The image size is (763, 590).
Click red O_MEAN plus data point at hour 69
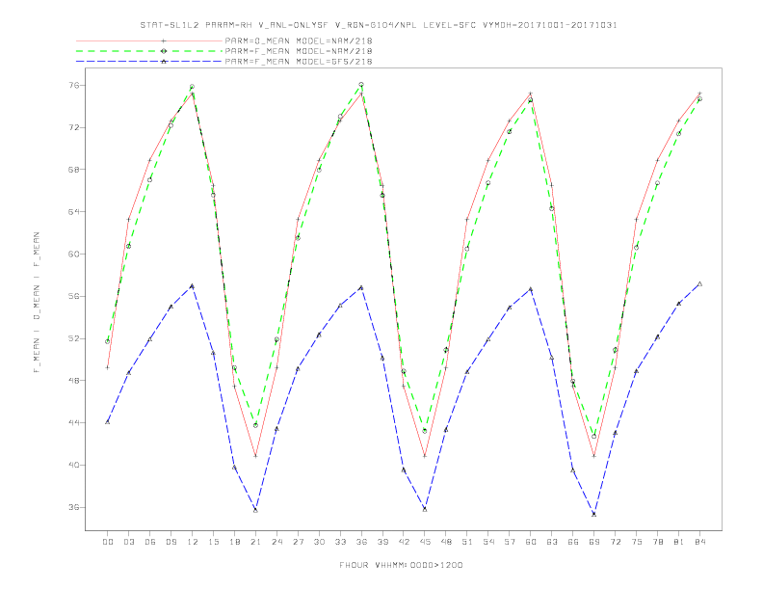594,456
